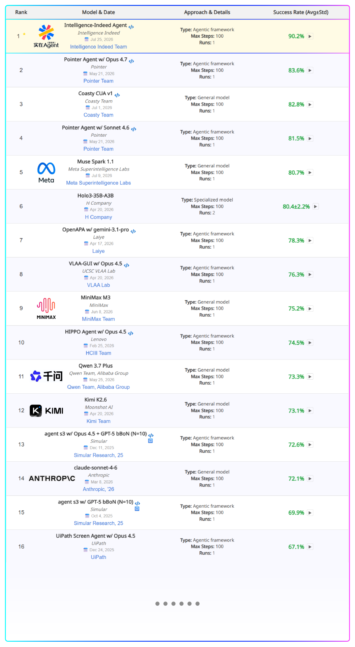Click the Kimi logo in rank 12
Viewport: 355px width, 647px height.
(47, 410)
